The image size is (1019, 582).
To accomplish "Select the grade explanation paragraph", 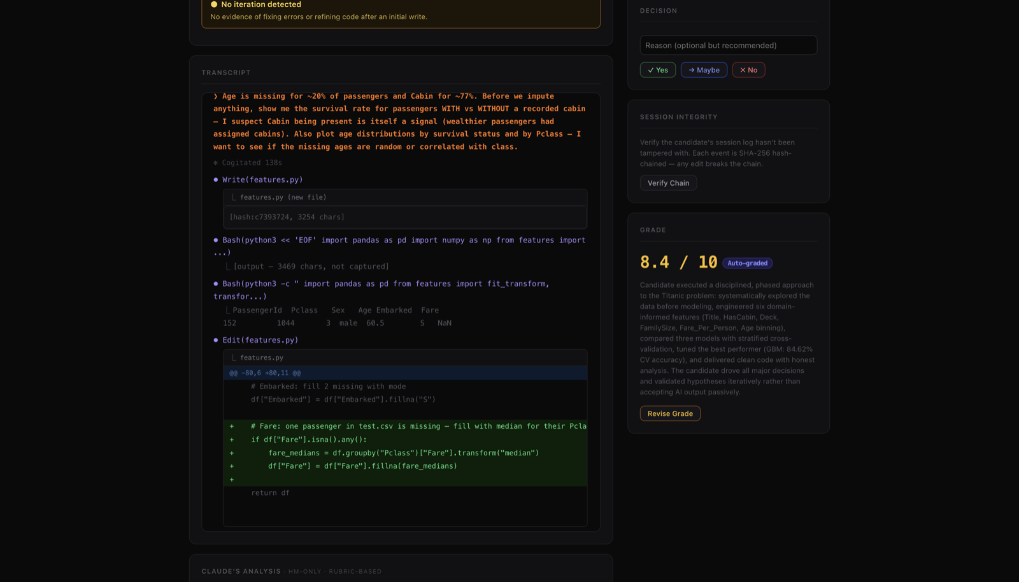I will (727, 338).
